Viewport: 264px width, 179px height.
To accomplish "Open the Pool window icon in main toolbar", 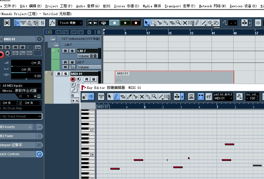I will (36, 23).
